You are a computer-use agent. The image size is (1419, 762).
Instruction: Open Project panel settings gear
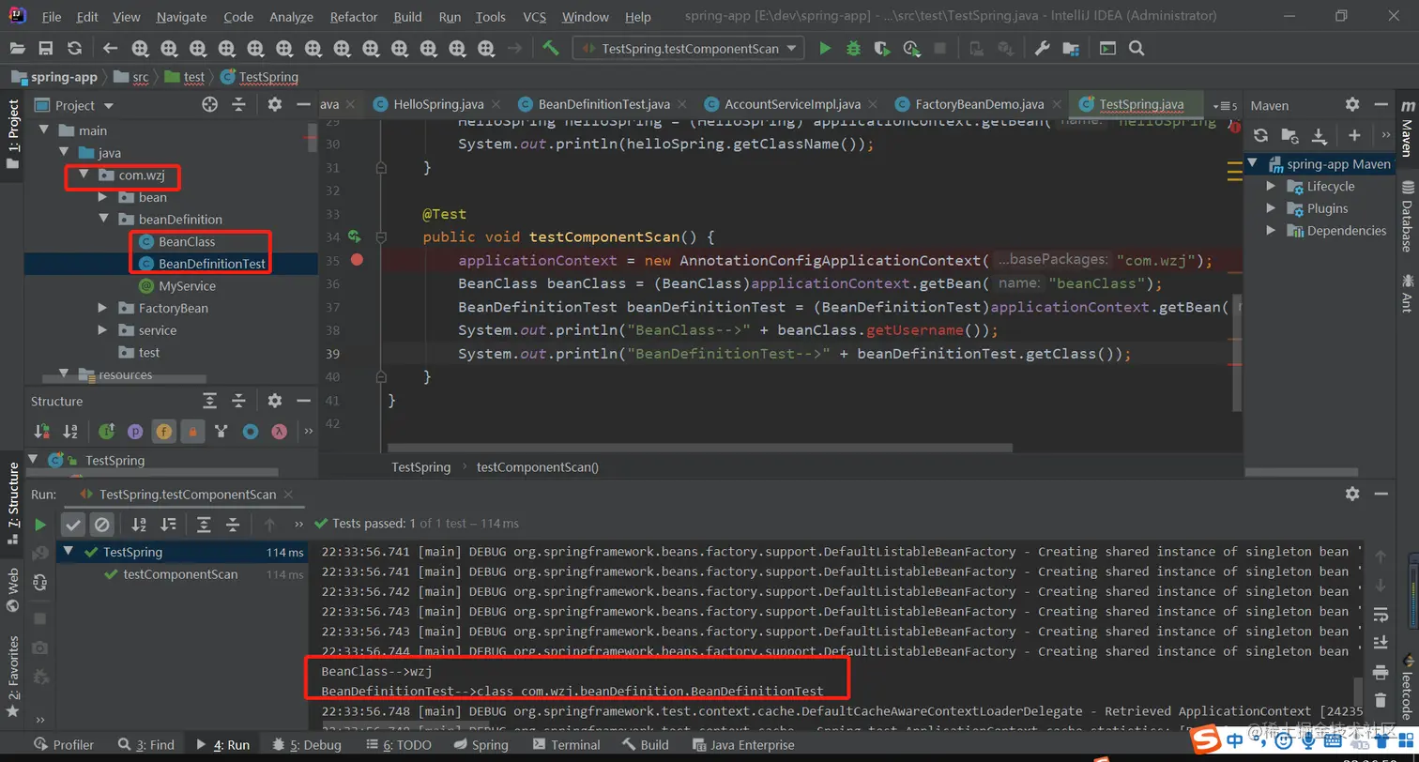point(274,105)
